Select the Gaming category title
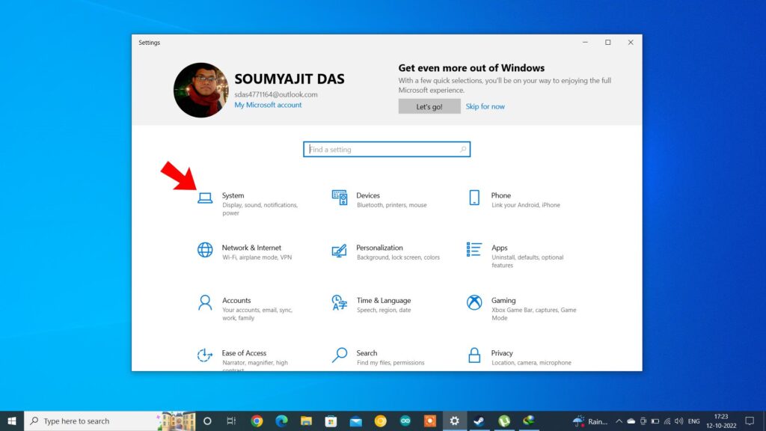The width and height of the screenshot is (766, 431). coord(503,300)
